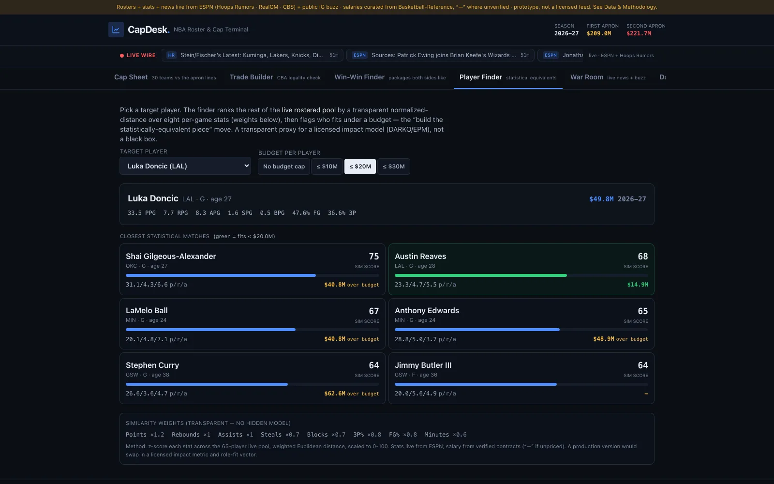The width and height of the screenshot is (774, 484).
Task: Open the Target Player dropdown showing Luka Doncic
Action: point(185,166)
